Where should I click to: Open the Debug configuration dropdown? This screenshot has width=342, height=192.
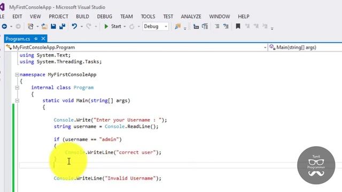pyautogui.click(x=156, y=26)
